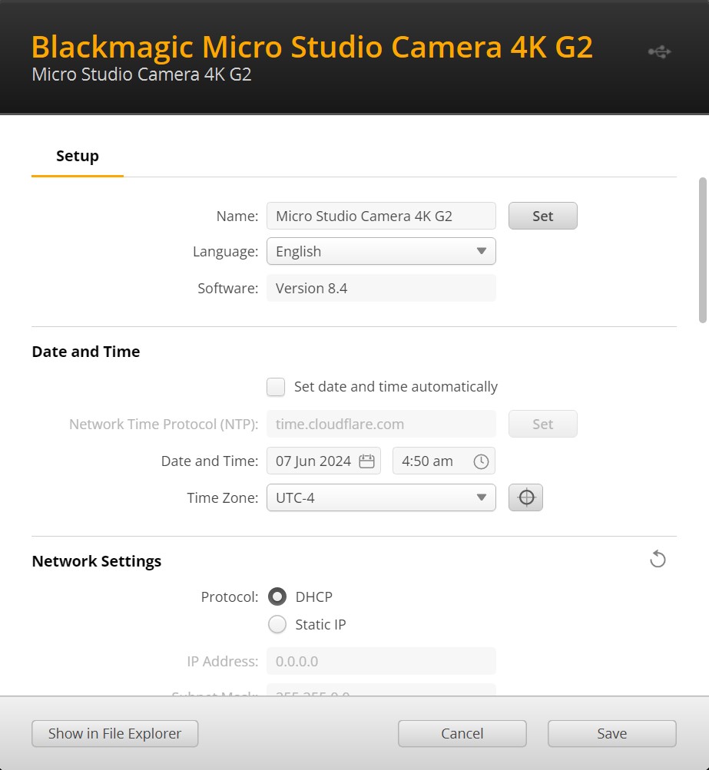Reset Network Settings with the circular arrow
This screenshot has height=770, width=709.
pyautogui.click(x=658, y=559)
